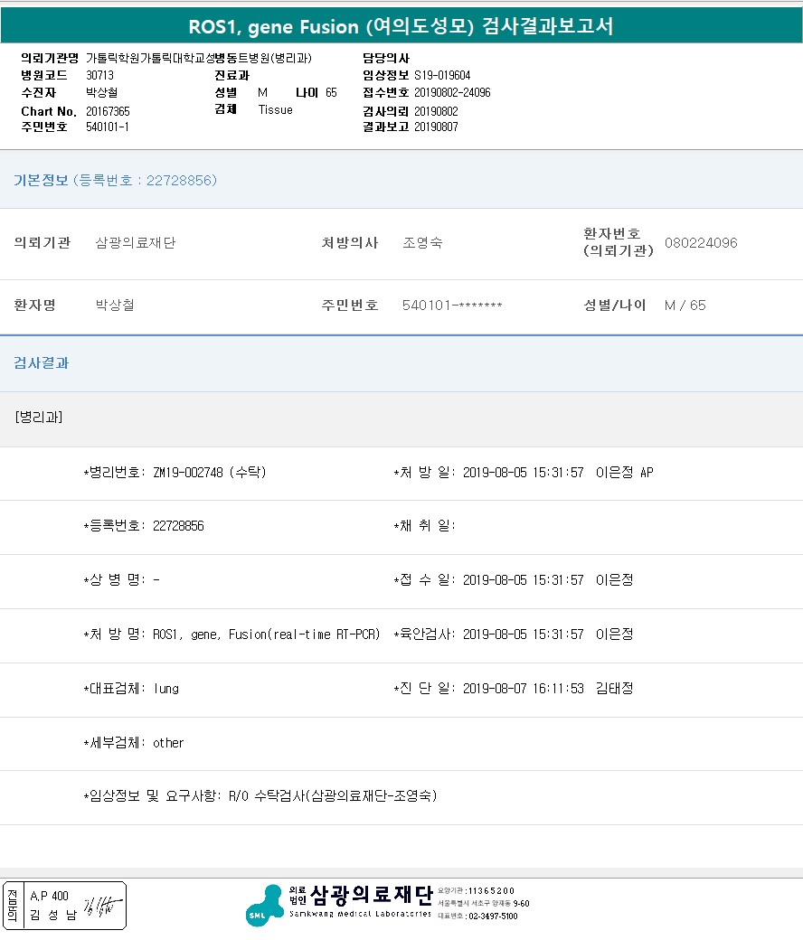Click the 삼광의료재단 footer logo text
Image resolution: width=803 pixels, height=940 pixels.
coord(372,895)
